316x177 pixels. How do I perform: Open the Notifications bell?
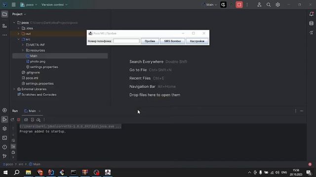coord(312,14)
